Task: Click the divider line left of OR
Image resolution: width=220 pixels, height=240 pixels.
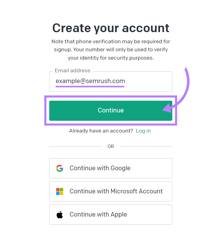Action: click(x=75, y=146)
